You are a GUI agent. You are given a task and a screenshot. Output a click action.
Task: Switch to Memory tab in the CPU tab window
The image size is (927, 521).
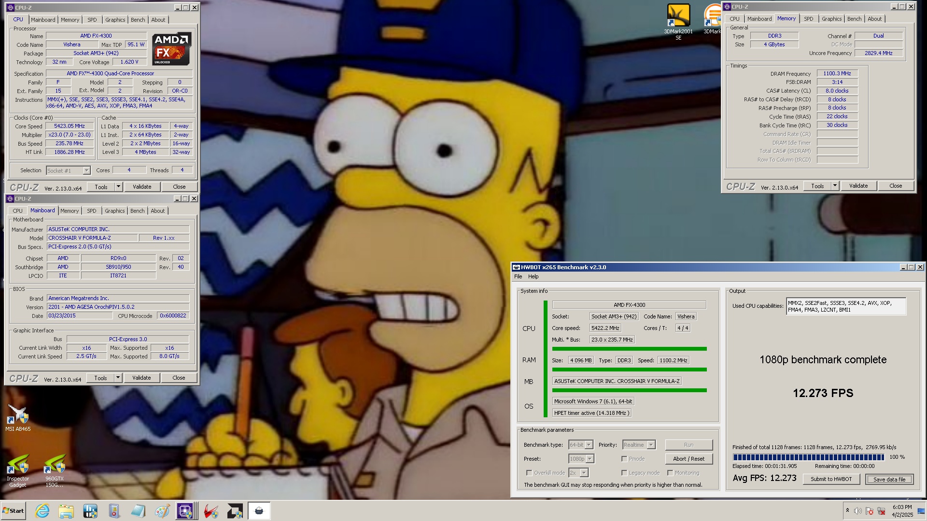pyautogui.click(x=70, y=20)
